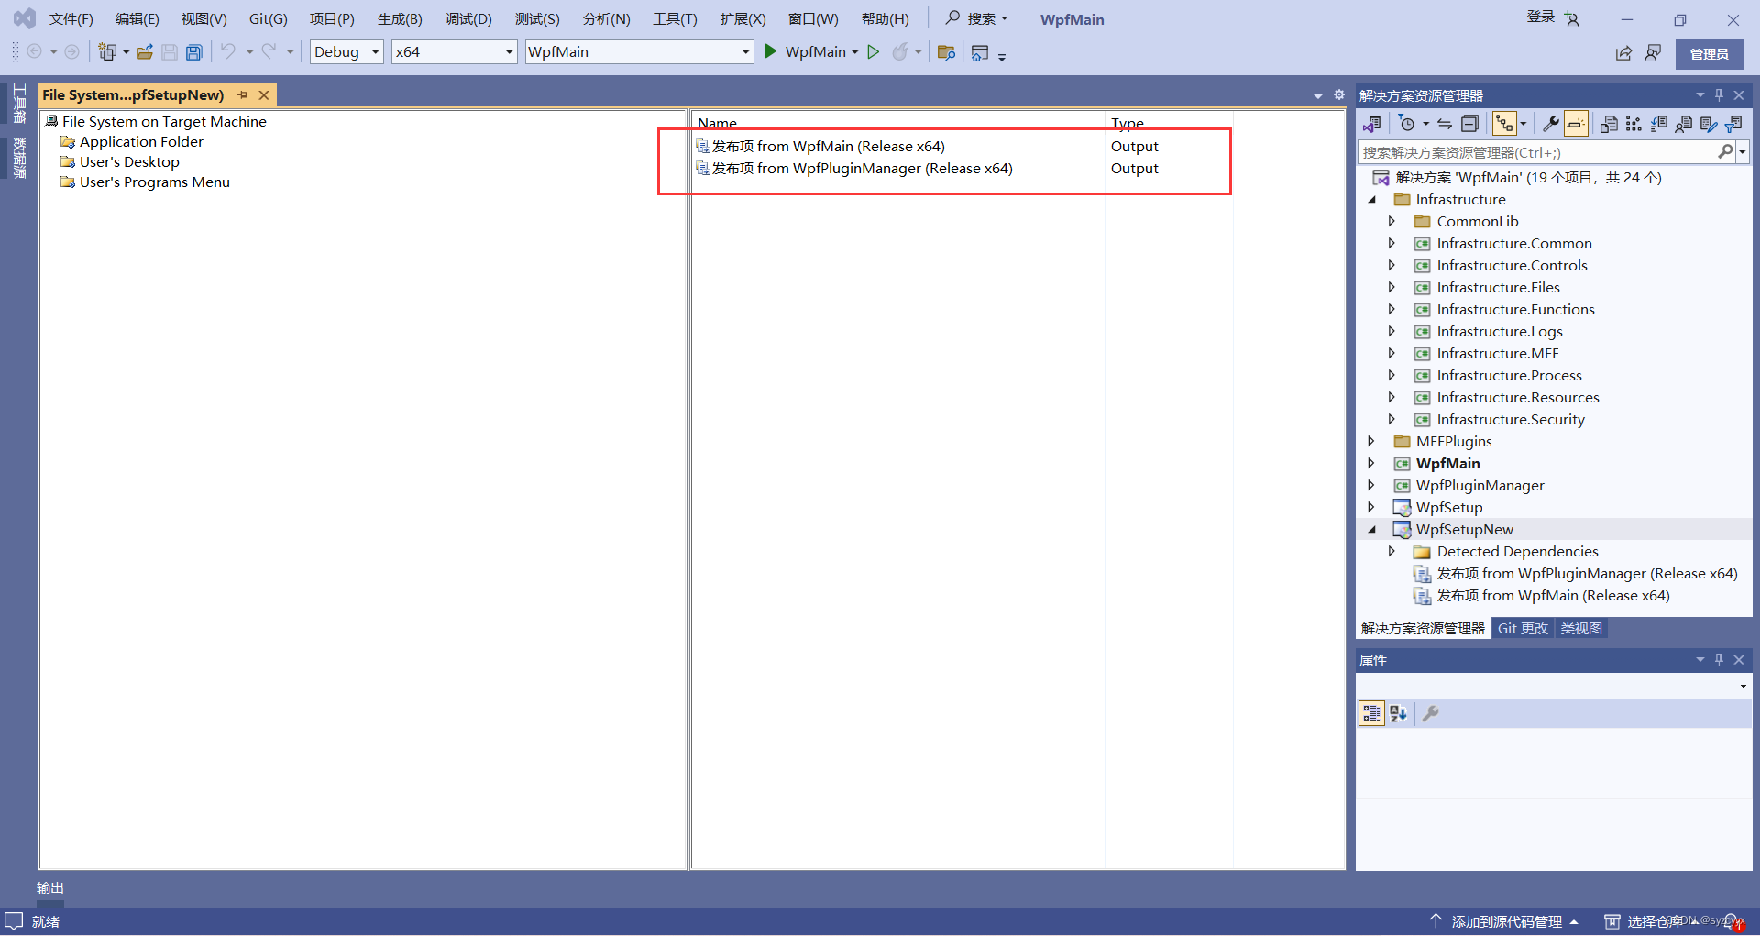1760x936 pixels.
Task: Select 发布项 from WpfPluginManager output row in file list
Action: tap(854, 169)
